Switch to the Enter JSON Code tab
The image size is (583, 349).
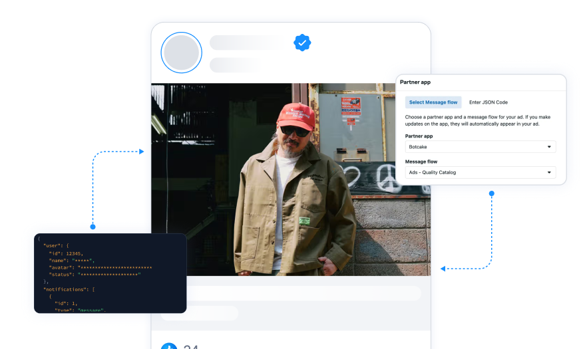(x=488, y=102)
